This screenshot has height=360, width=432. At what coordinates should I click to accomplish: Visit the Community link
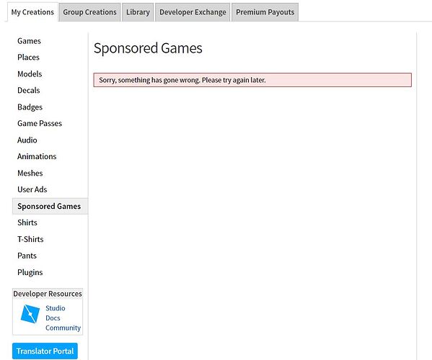pyautogui.click(x=63, y=328)
